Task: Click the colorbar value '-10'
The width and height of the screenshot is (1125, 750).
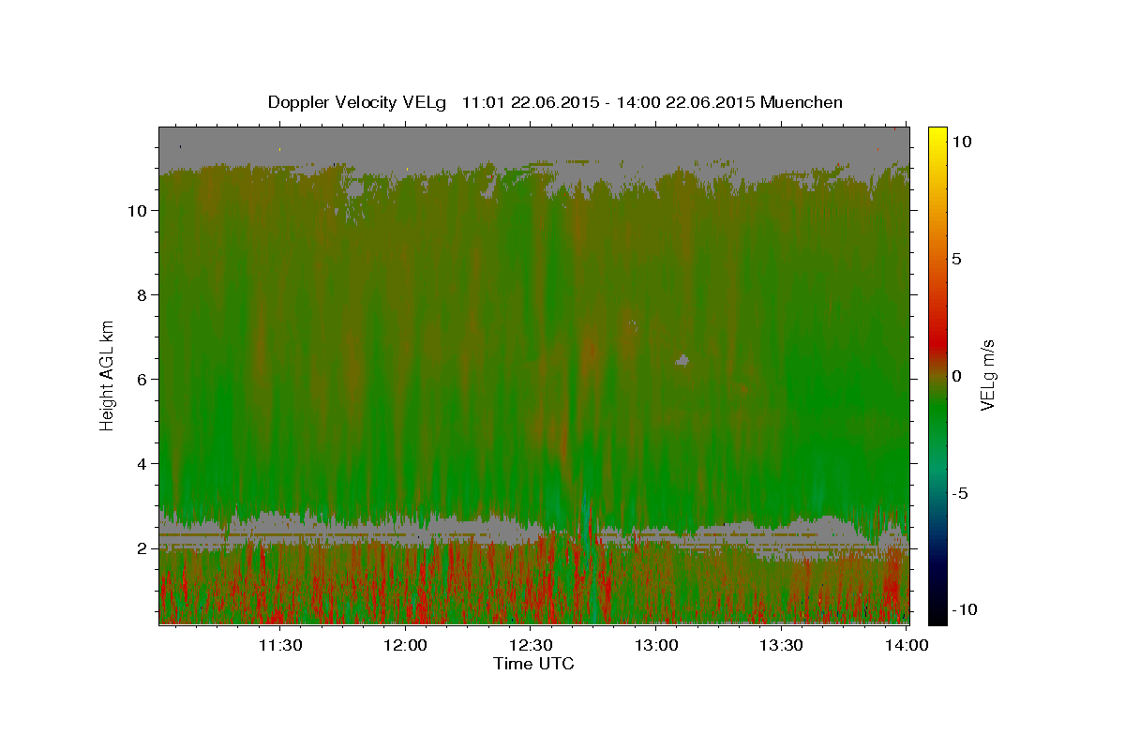Action: click(966, 610)
